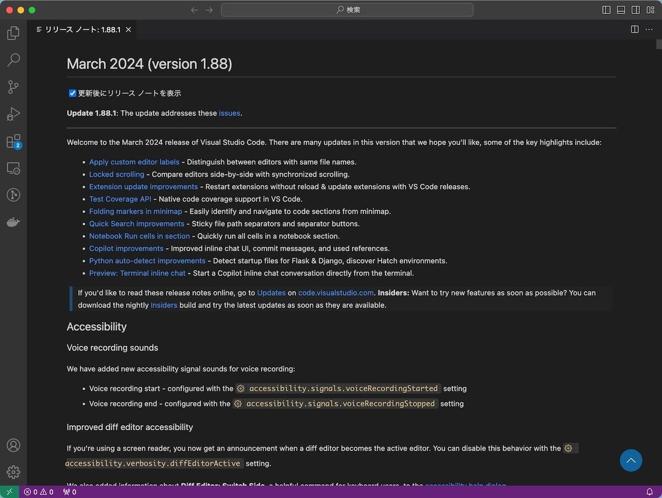662x498 pixels.
Task: Click the Voice recording sounds heading
Action: click(113, 348)
